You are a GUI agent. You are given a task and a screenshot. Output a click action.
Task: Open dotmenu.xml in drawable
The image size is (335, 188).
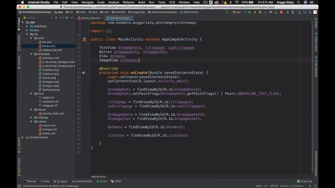tap(50, 58)
